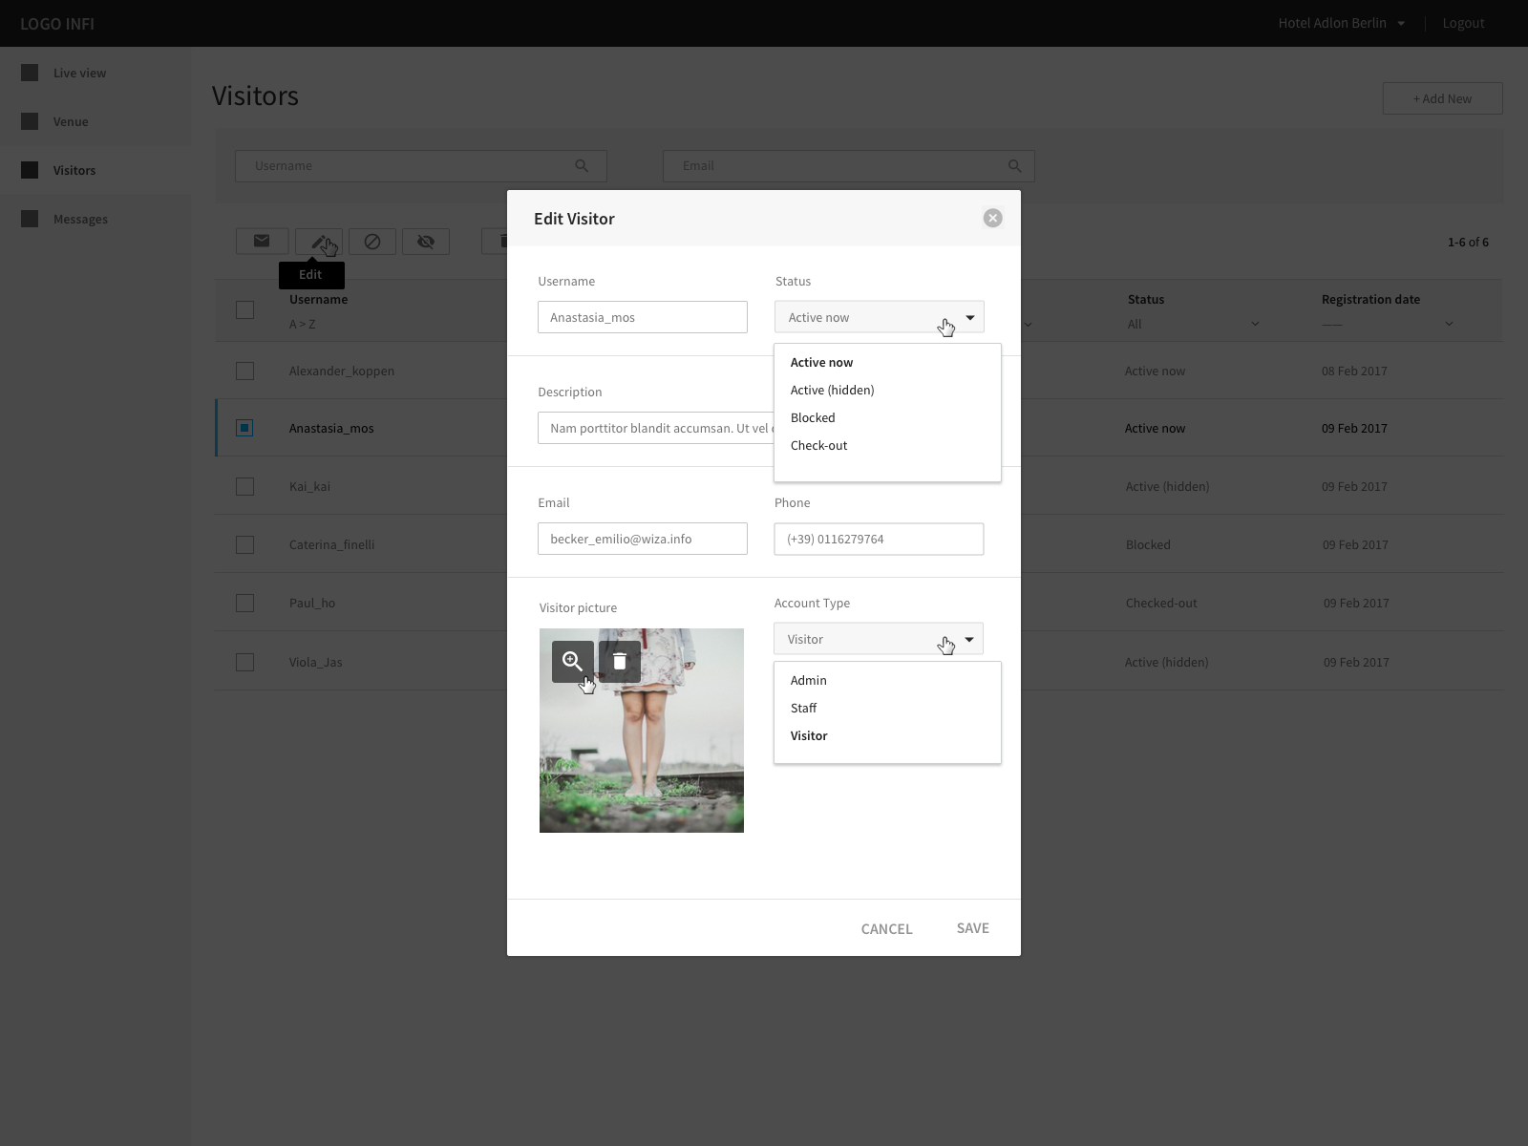Click the Alexander_koppen username
Image resolution: width=1528 pixels, height=1146 pixels.
(342, 371)
